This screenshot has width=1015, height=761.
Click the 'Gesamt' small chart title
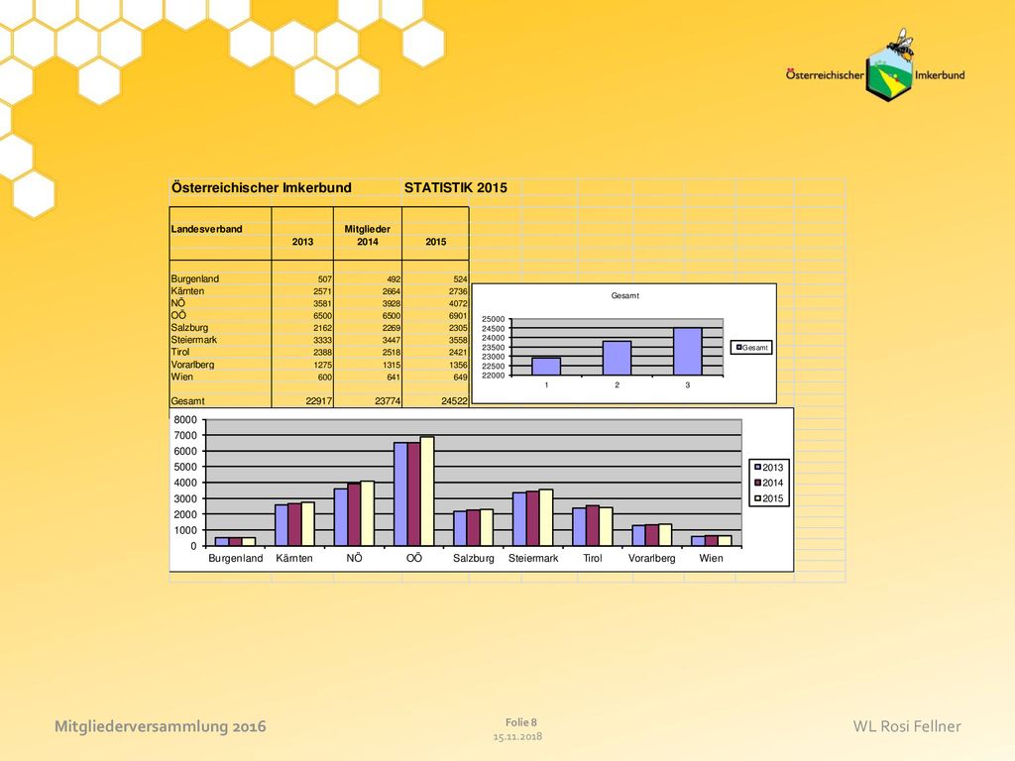(625, 295)
